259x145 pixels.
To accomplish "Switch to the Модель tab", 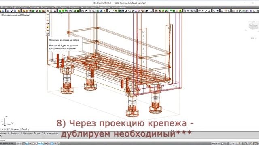I will [x=15, y=129].
